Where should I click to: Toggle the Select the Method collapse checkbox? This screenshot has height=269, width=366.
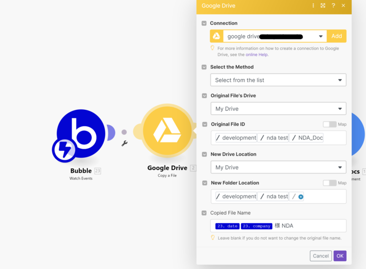(204, 67)
